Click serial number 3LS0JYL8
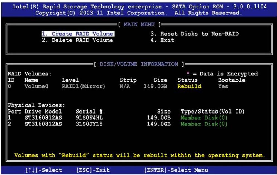Image resolution: width=277 pixels, height=175 pixels. [89, 124]
